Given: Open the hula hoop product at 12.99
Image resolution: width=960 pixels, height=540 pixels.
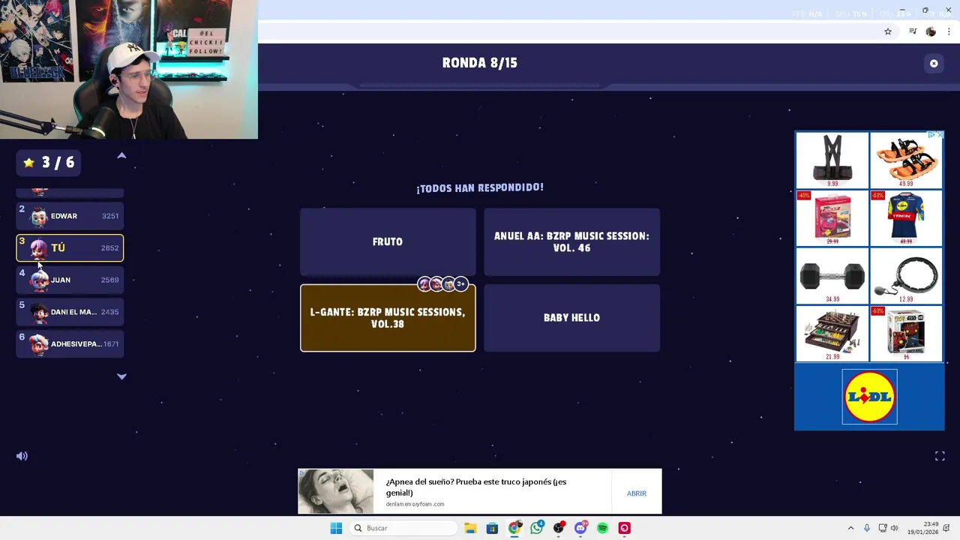Looking at the screenshot, I should tap(906, 277).
